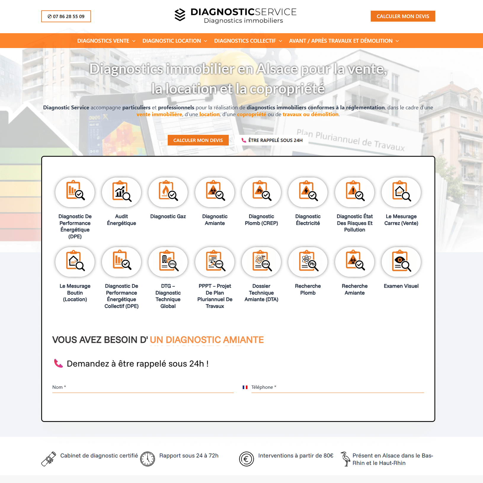
Task: Open the Diagnostic Plomb (CREP) icon
Action: [261, 192]
